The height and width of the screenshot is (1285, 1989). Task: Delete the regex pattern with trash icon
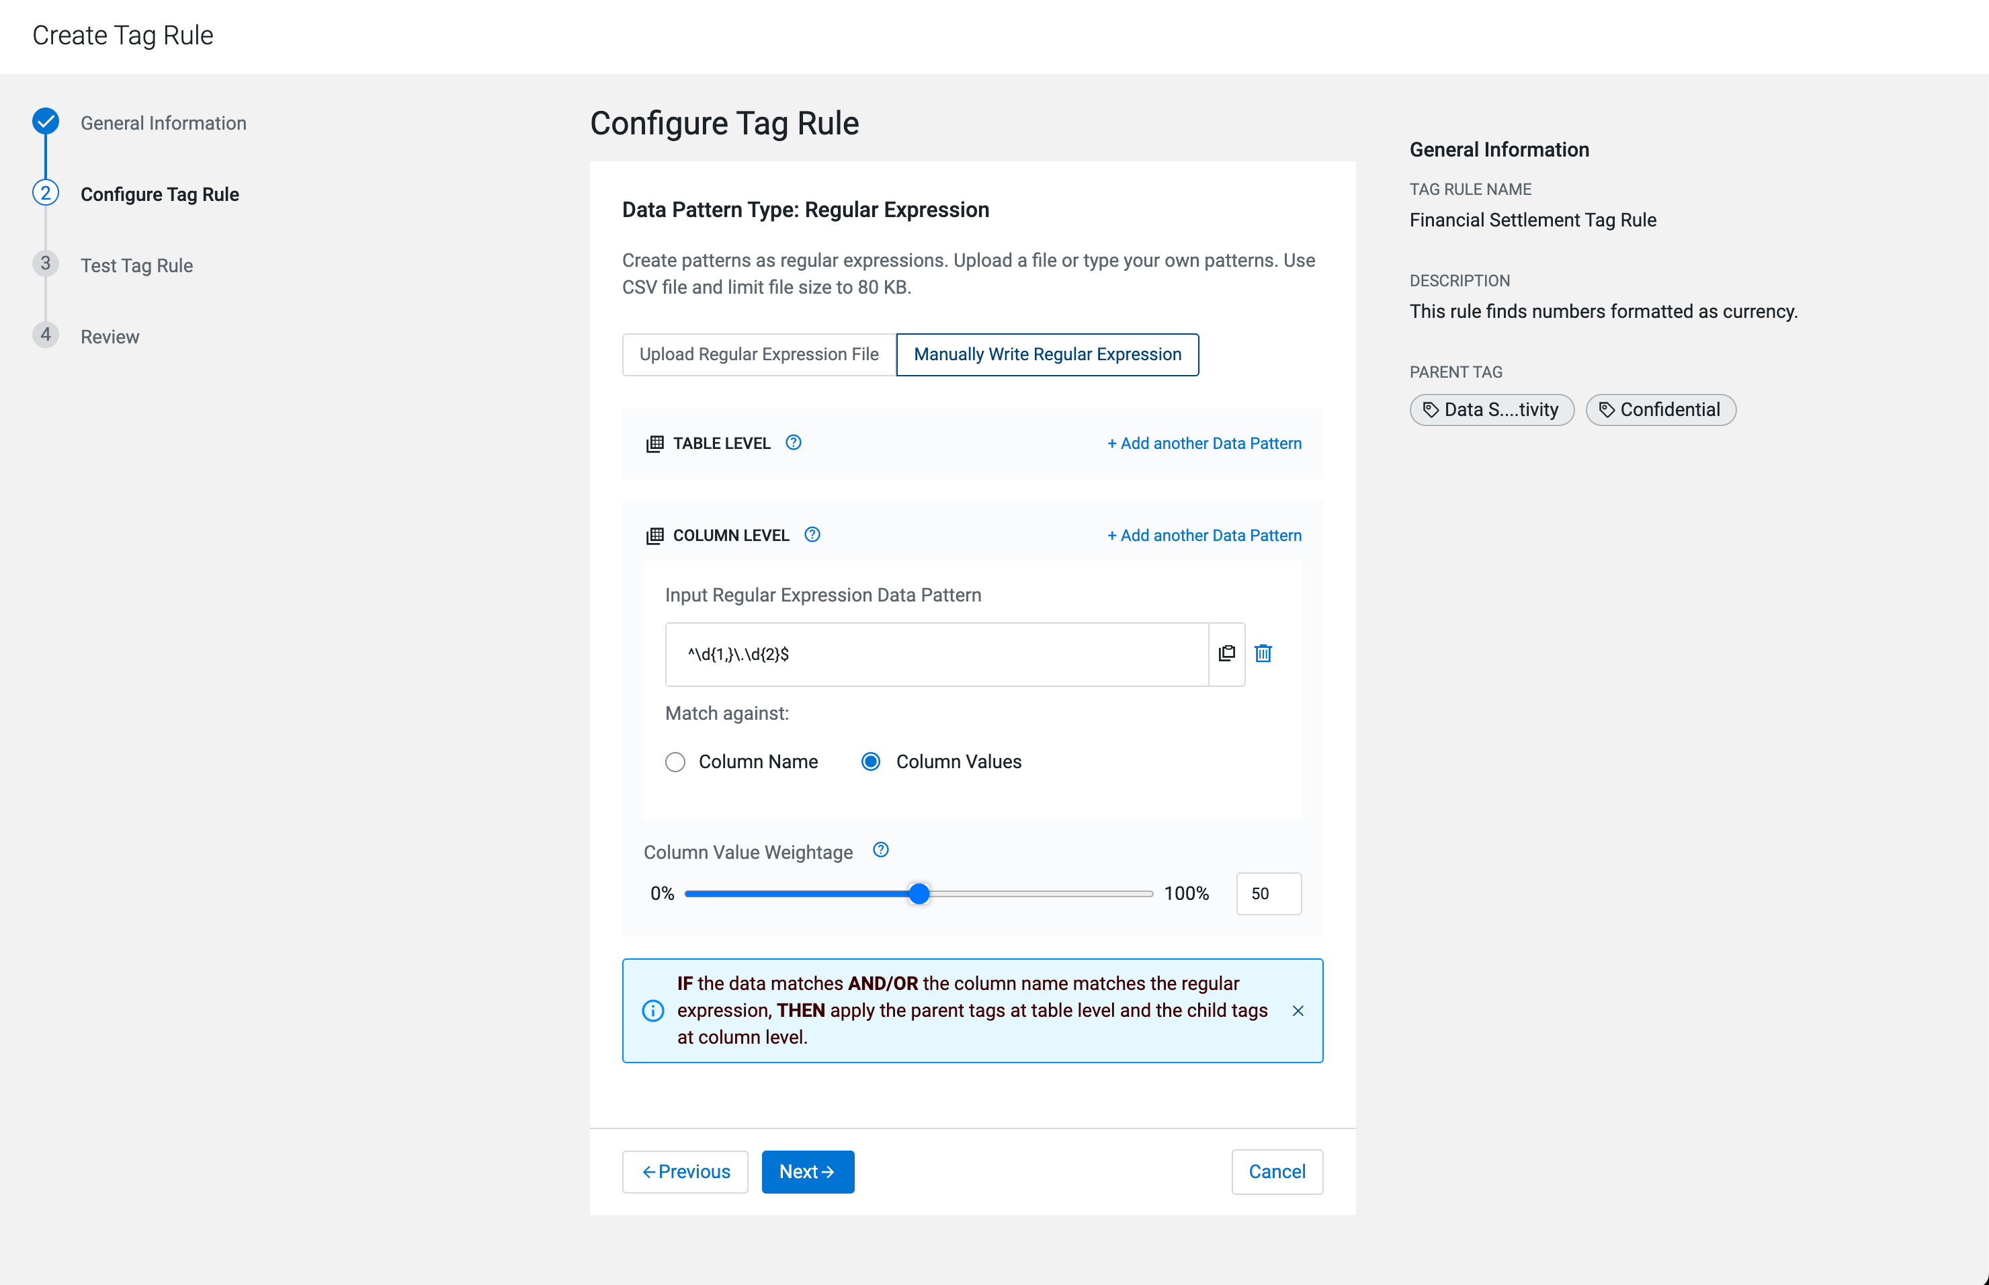pos(1263,653)
